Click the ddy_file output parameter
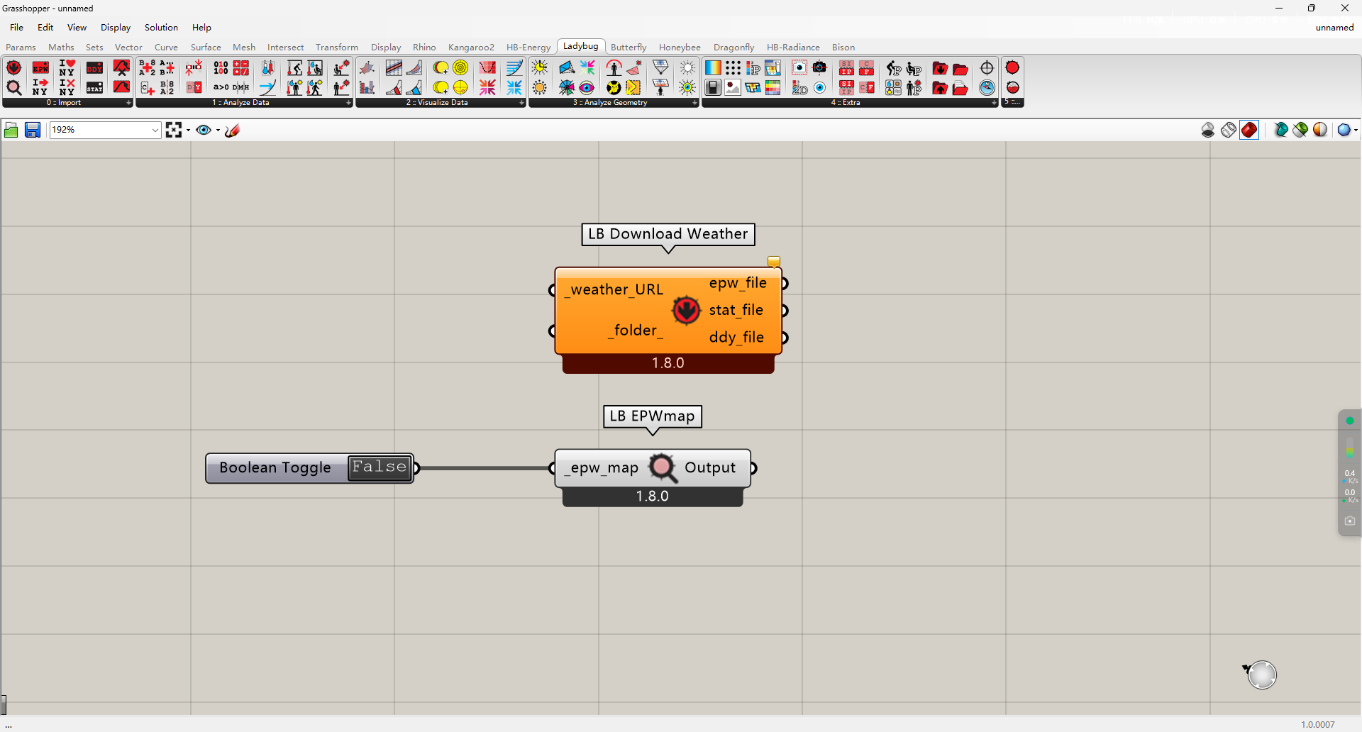This screenshot has height=732, width=1362. point(736,337)
